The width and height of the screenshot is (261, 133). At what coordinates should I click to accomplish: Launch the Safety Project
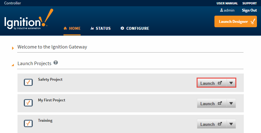point(211,83)
